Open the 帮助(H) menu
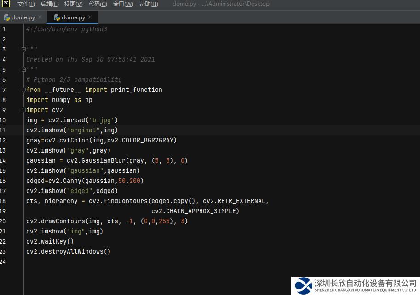 point(148,4)
